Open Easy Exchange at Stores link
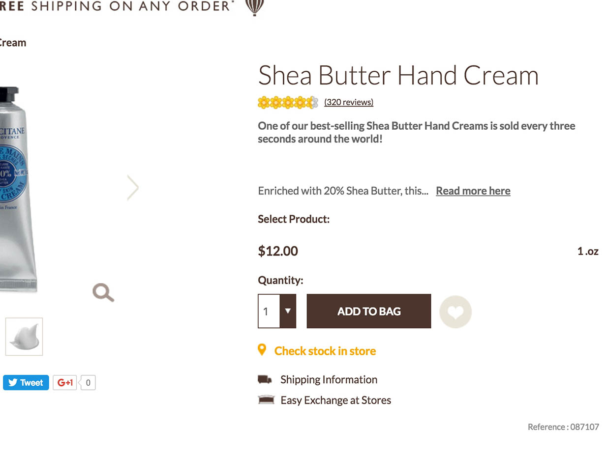Image resolution: width=606 pixels, height=455 pixels. 335,400
